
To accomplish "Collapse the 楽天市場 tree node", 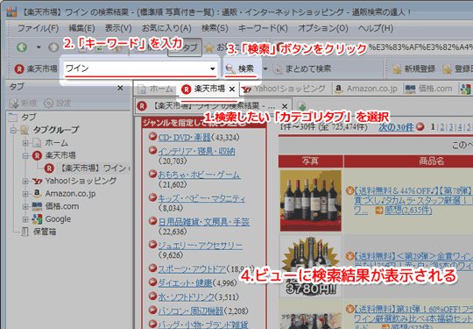I will pos(25,155).
